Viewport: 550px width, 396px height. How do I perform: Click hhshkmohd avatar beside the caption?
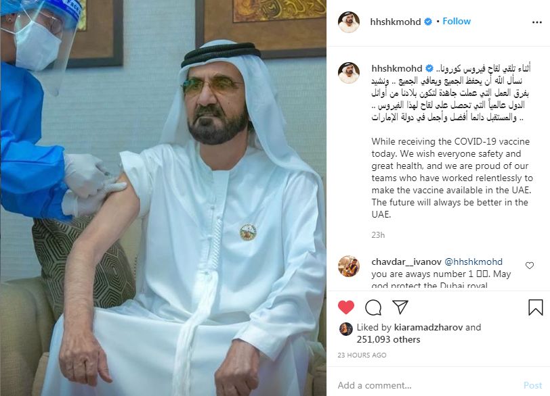coord(349,73)
